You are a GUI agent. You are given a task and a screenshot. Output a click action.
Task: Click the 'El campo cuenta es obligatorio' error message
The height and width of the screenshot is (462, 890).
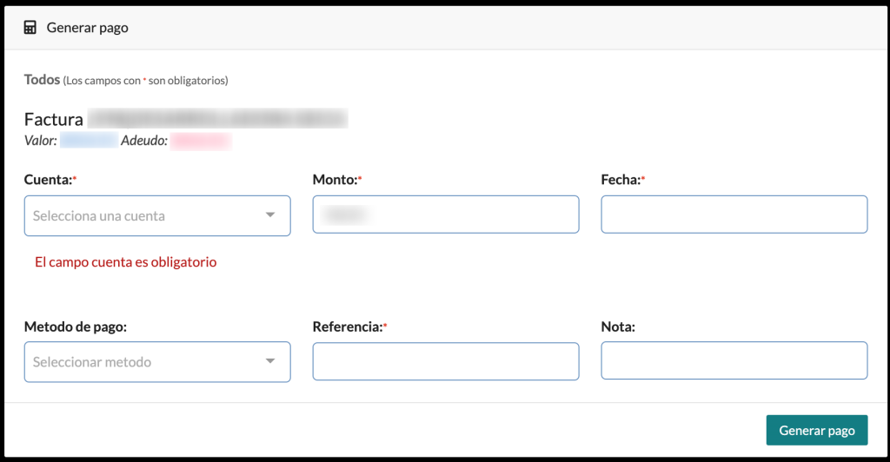(x=125, y=261)
